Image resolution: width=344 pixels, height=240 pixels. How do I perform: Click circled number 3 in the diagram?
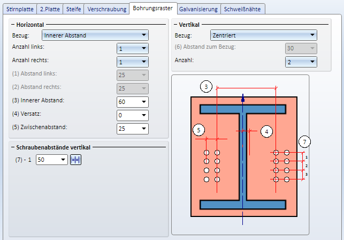207,86
